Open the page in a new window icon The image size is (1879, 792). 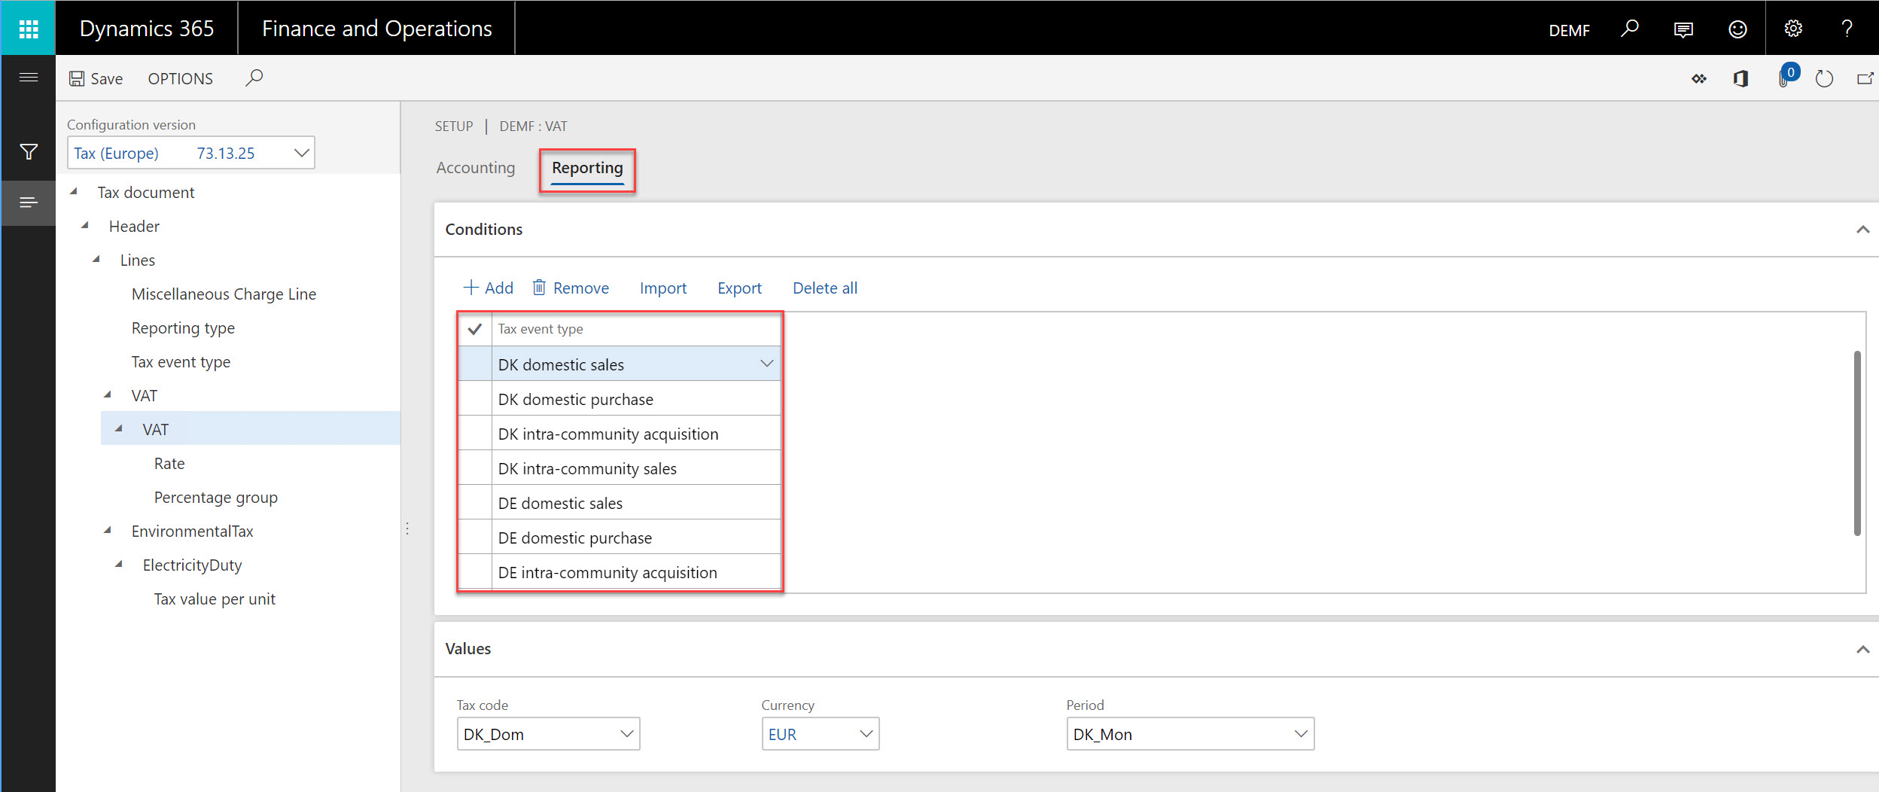[x=1865, y=78]
